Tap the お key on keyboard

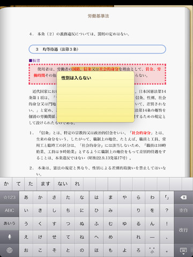point(26,251)
